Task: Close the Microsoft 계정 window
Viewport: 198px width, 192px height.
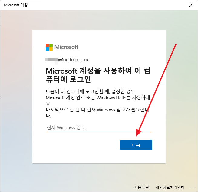Action: tap(191, 5)
